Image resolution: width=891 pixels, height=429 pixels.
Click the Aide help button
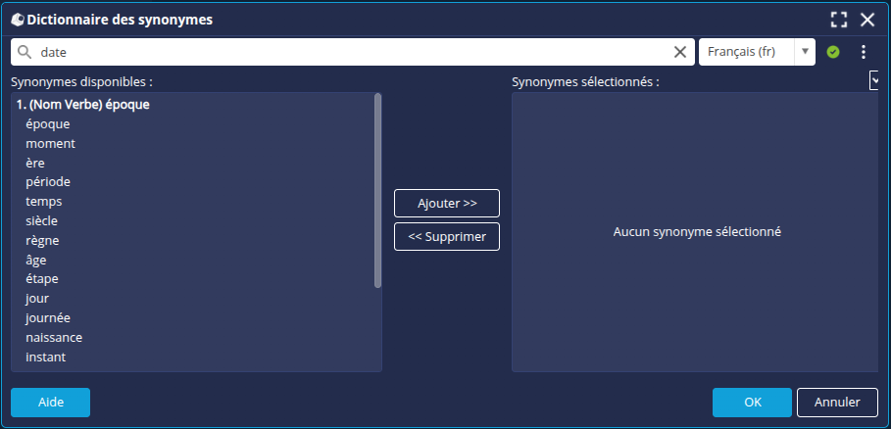pos(50,403)
